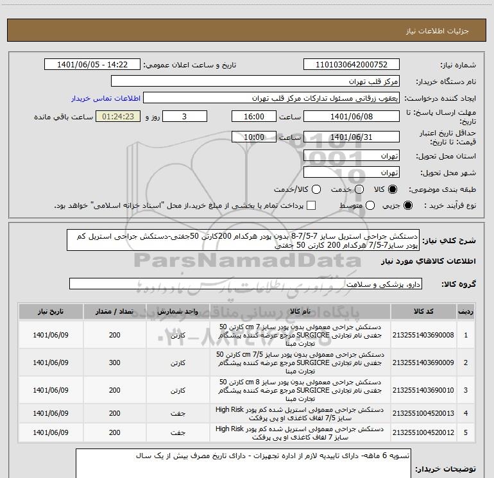Image resolution: width=494 pixels, height=478 pixels.
Task: Click the High Risk سایز 7 item name
Action: click(300, 433)
